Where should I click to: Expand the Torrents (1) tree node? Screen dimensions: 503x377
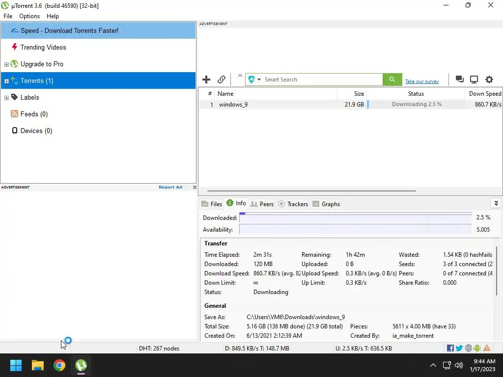tap(6, 81)
